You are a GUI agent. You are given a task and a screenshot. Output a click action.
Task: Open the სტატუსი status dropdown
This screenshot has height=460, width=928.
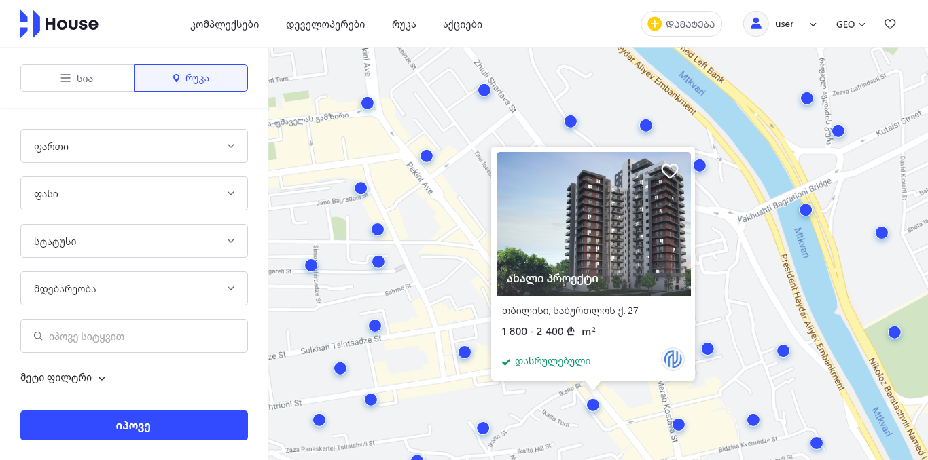[134, 241]
